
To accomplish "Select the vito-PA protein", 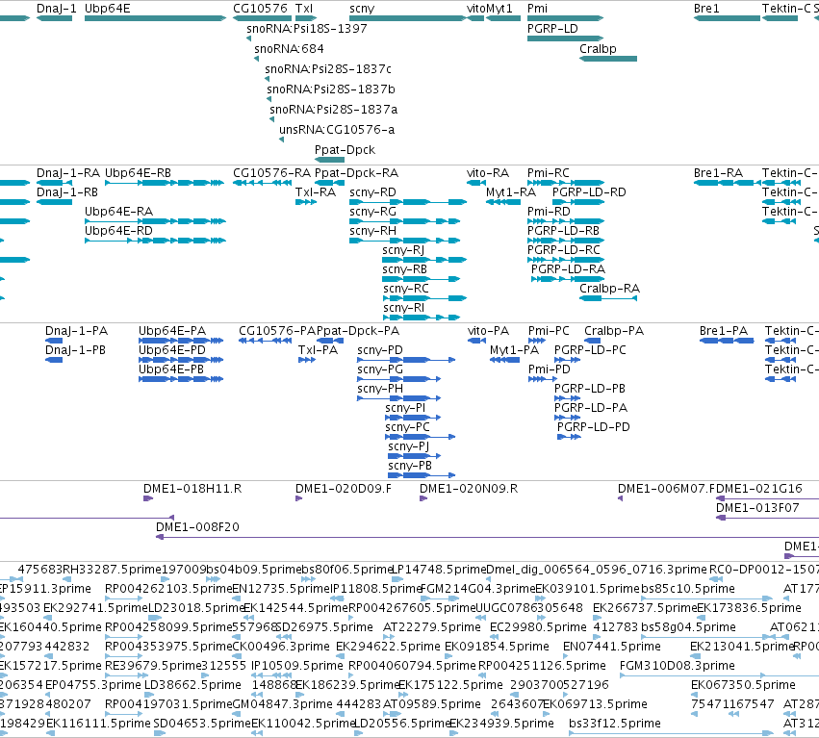I will [477, 341].
